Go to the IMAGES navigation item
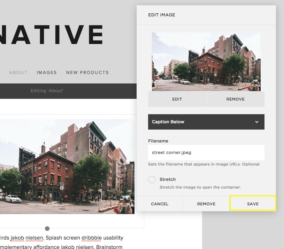The width and height of the screenshot is (284, 249). click(x=47, y=73)
